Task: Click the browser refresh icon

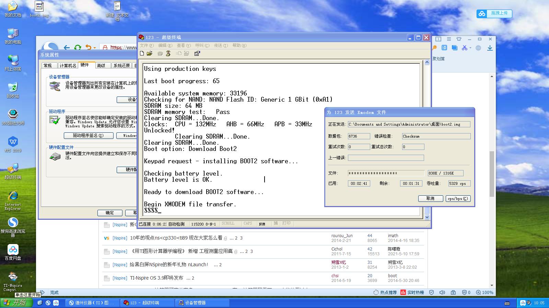Action: pyautogui.click(x=78, y=48)
